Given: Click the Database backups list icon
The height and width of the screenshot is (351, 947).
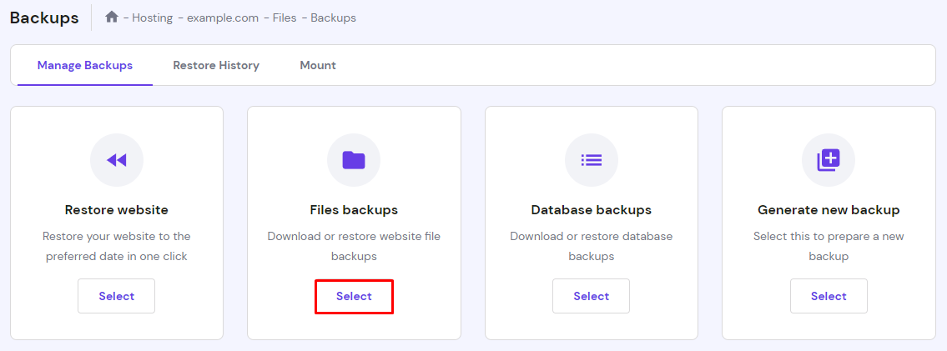Looking at the screenshot, I should [x=592, y=160].
